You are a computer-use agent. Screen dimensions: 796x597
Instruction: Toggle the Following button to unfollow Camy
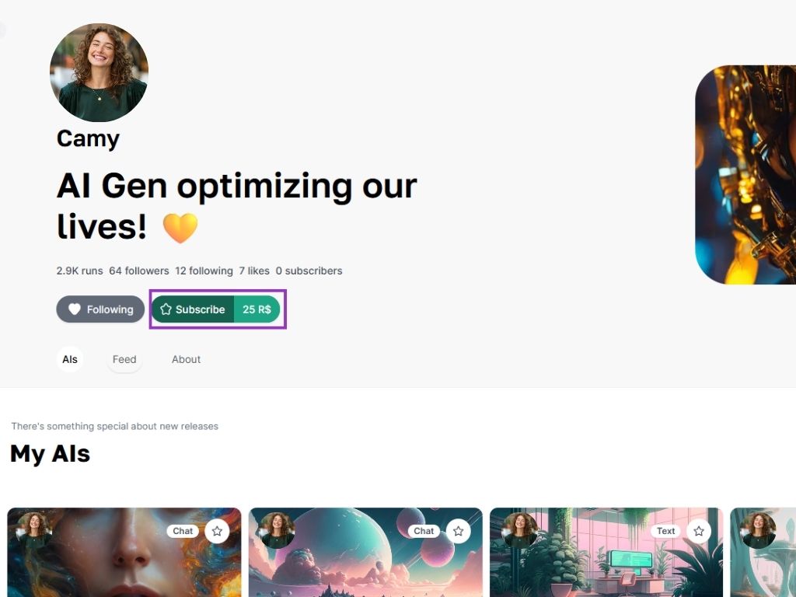[100, 309]
